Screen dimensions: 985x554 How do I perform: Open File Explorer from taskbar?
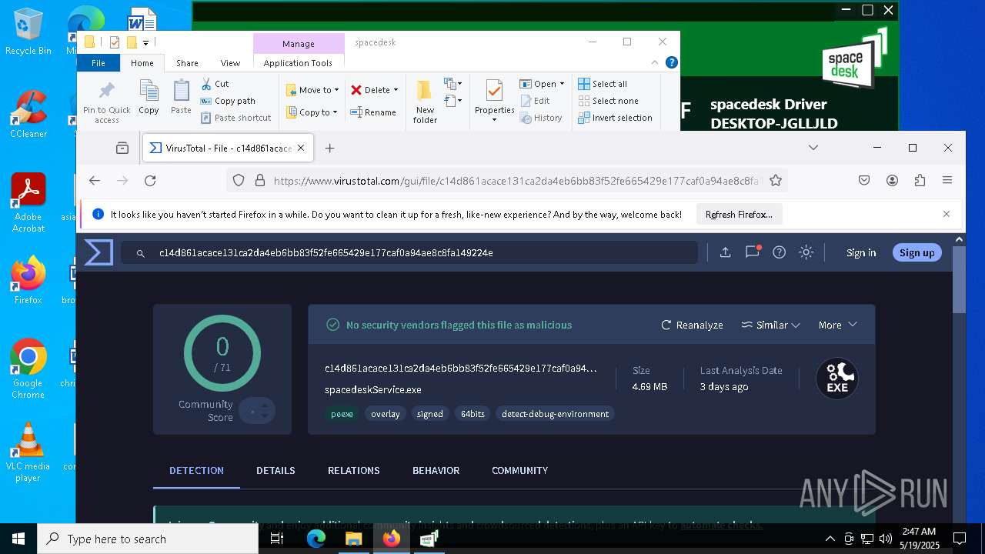click(x=353, y=539)
